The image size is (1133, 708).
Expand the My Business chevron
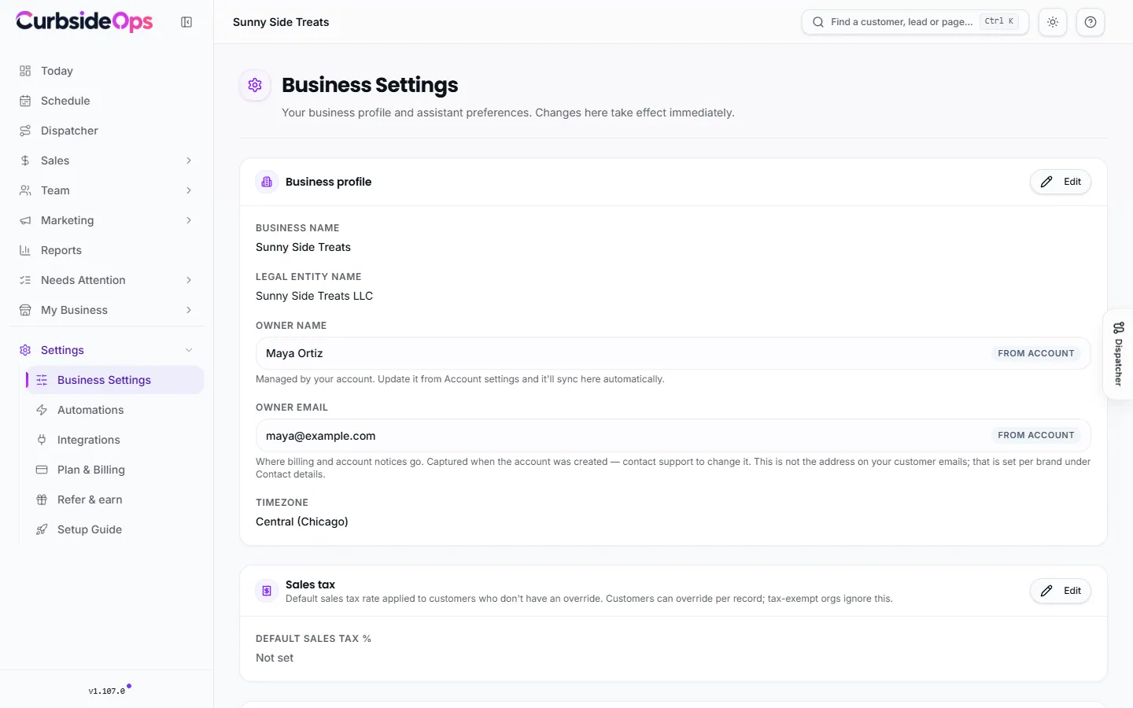click(189, 310)
